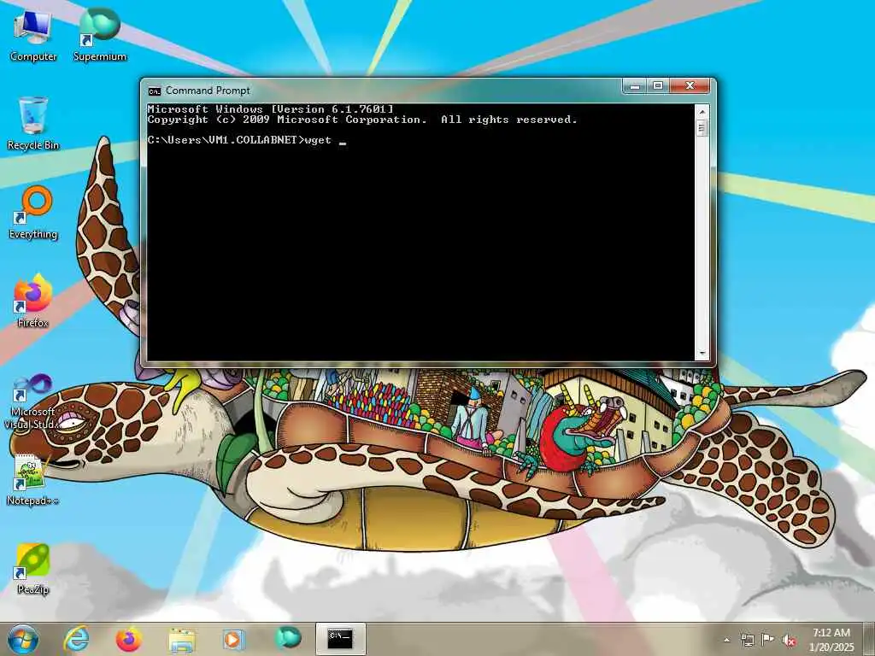Click the Copyright 2009 Microsoft Corporation line

tap(362, 120)
